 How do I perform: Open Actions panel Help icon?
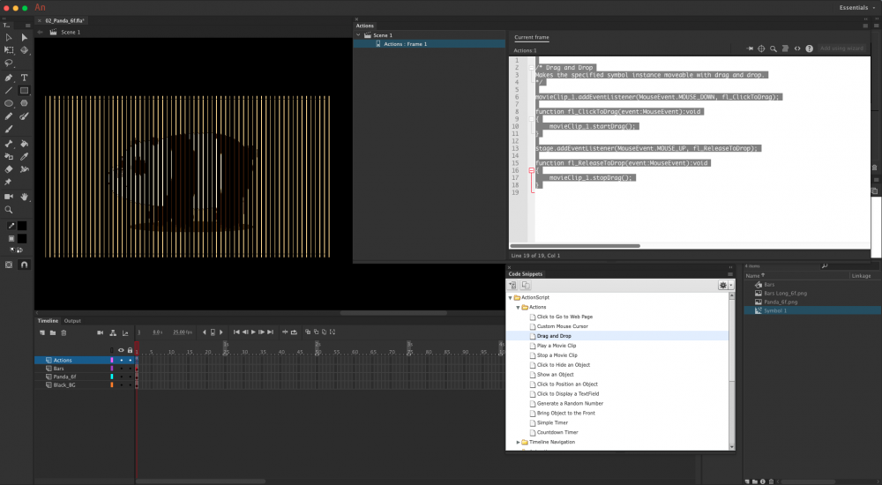coord(810,49)
